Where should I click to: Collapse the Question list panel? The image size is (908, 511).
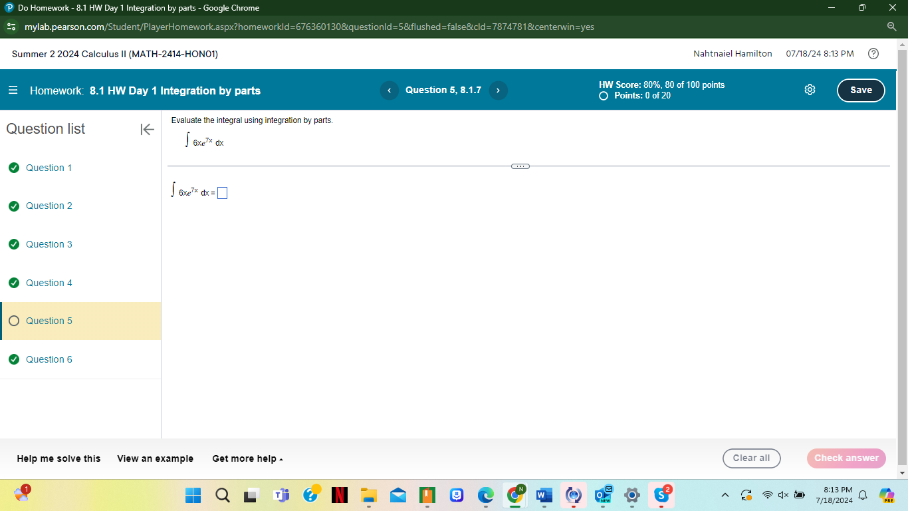tap(146, 129)
